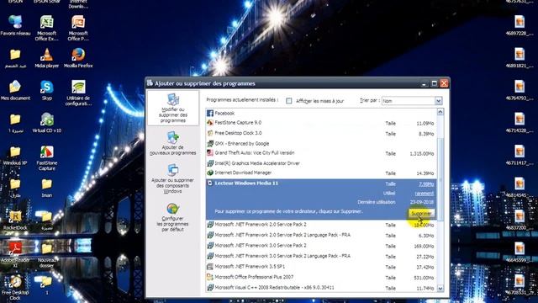Click Supprimer button for Lecteur Windows Media
This screenshot has width=538, height=303.
click(421, 213)
